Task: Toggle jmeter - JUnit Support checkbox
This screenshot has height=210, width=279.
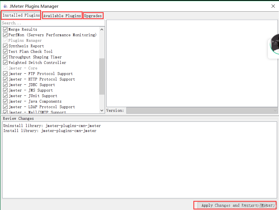Action: coord(5,96)
